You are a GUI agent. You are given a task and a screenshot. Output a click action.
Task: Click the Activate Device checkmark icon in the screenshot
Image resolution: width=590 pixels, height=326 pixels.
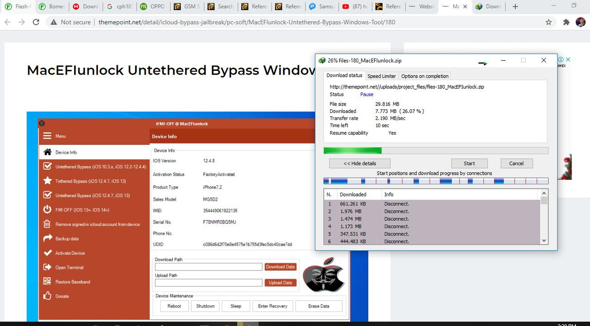[x=47, y=253]
